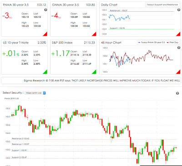Click help icon in 48 Hour Chart

[179, 47]
